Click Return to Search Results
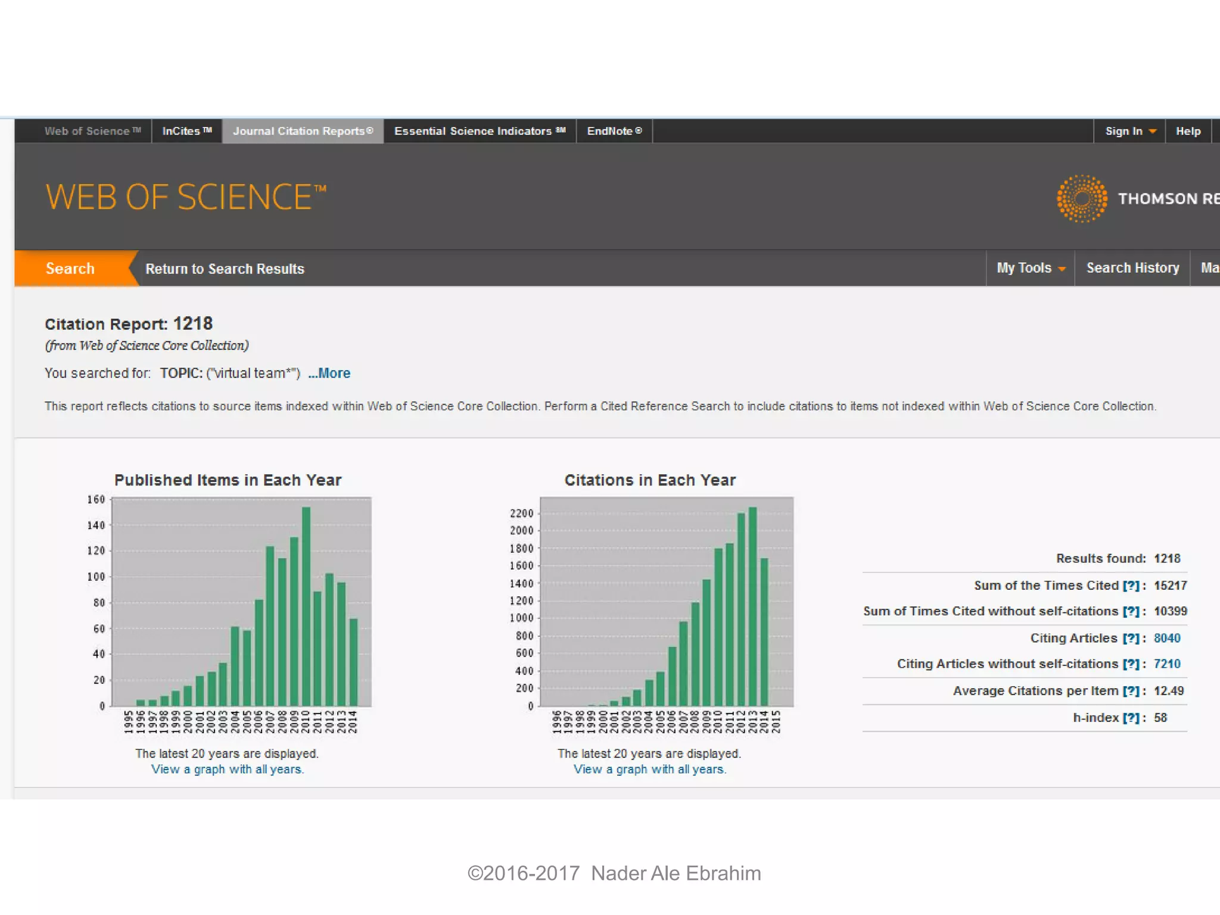This screenshot has height=915, width=1220. (225, 269)
